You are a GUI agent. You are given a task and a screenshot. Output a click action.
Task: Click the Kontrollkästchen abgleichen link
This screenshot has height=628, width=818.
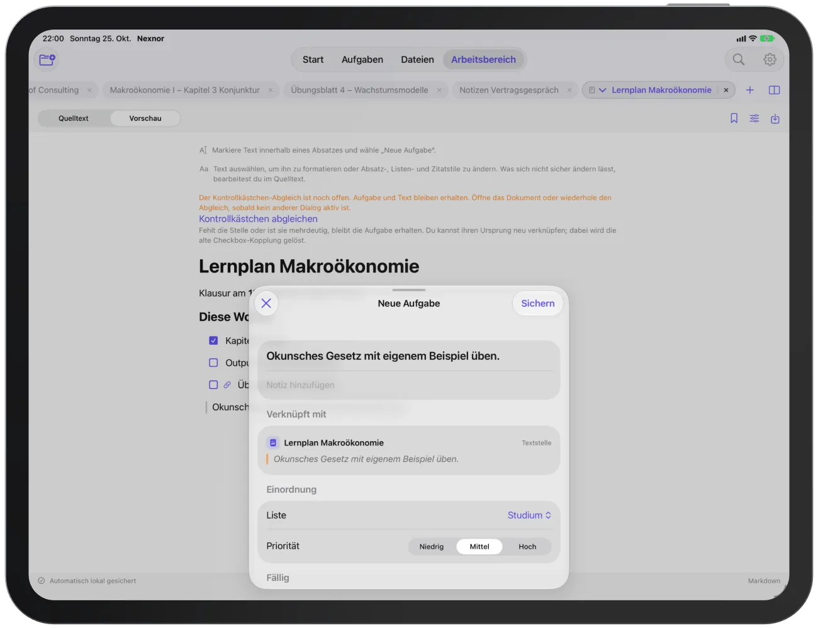click(x=258, y=219)
